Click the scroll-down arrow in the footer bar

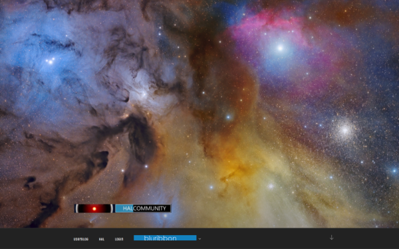(x=331, y=238)
